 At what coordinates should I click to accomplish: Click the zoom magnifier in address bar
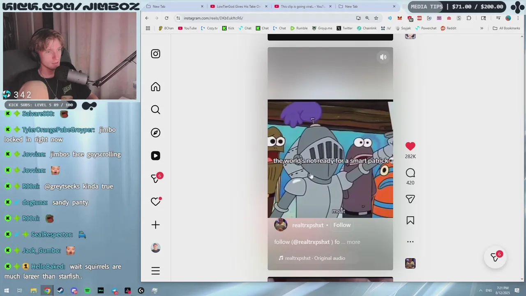point(367,18)
